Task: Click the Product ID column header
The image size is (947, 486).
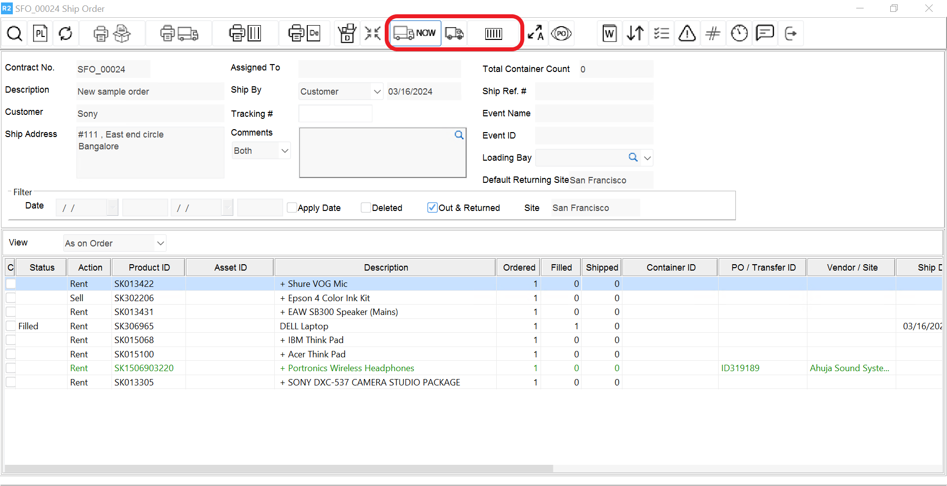Action: coord(149,268)
